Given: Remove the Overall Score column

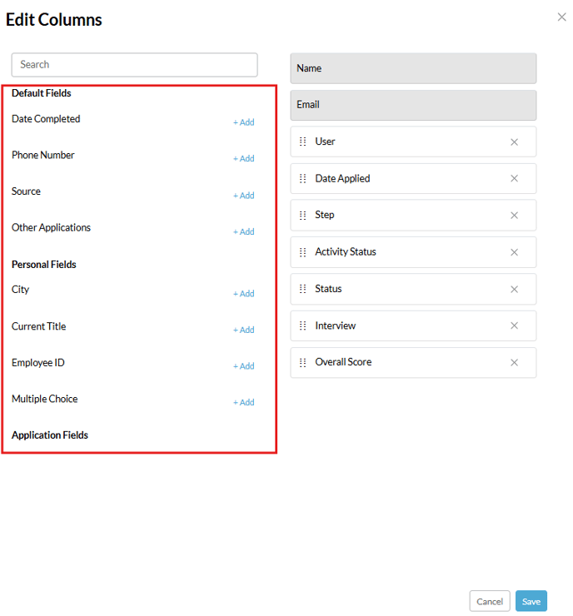Looking at the screenshot, I should pyautogui.click(x=514, y=363).
